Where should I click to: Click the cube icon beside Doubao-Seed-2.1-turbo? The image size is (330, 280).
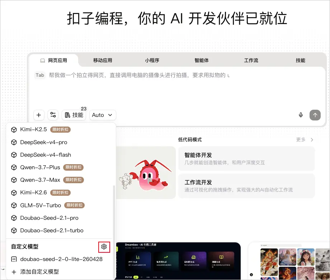pos(14,231)
